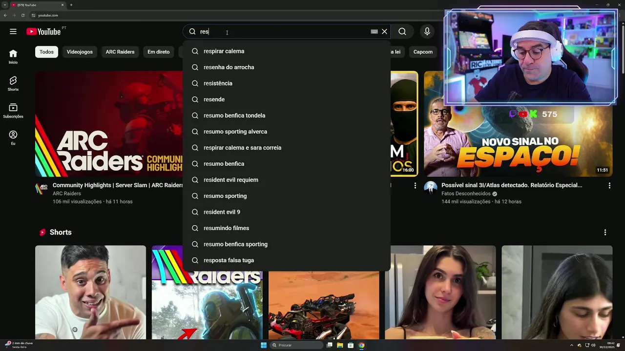Start voice search with the microphone

pyautogui.click(x=427, y=32)
